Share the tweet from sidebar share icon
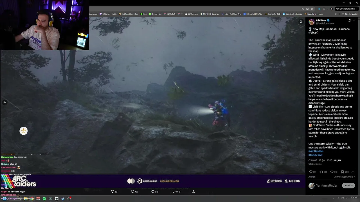The width and height of the screenshot is (360, 202). tap(353, 172)
